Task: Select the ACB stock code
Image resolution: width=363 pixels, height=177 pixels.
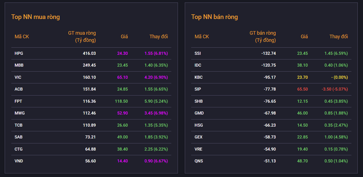Action: click(19, 89)
